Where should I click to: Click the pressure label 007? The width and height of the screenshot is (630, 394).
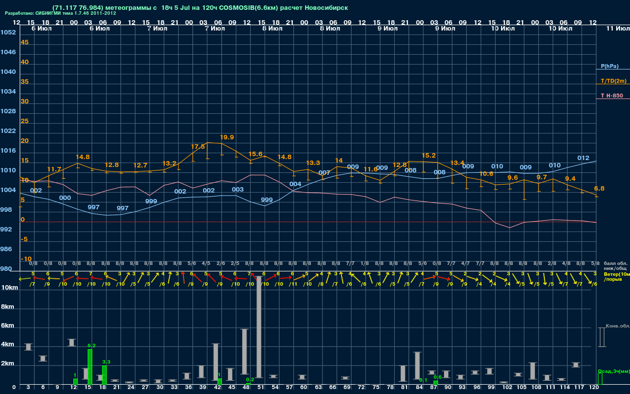[x=324, y=173]
